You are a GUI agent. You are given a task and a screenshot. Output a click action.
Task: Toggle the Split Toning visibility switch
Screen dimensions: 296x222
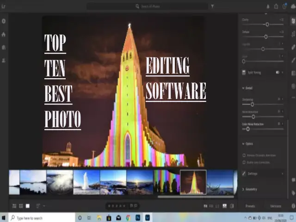[x=277, y=72]
